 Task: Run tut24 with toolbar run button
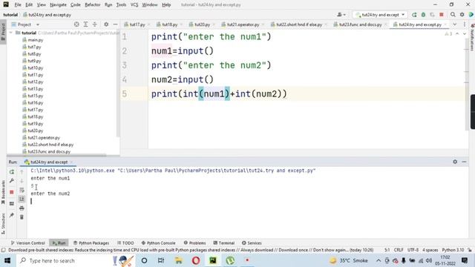tap(414, 15)
